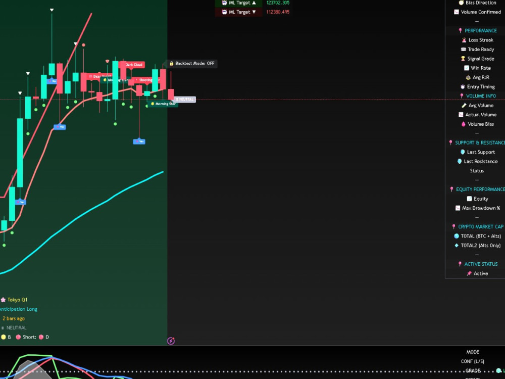This screenshot has width=505, height=379.
Task: Click the Avg Volume pencil icon
Action: coord(464,106)
